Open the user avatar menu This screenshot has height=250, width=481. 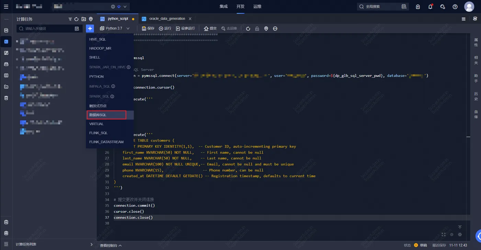tap(469, 7)
